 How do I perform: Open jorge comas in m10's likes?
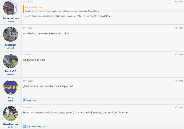click(x=32, y=100)
